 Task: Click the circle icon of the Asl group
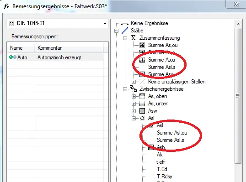pos(142,118)
